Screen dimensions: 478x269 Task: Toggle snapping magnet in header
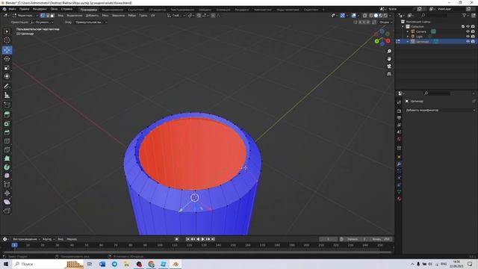click(199, 15)
